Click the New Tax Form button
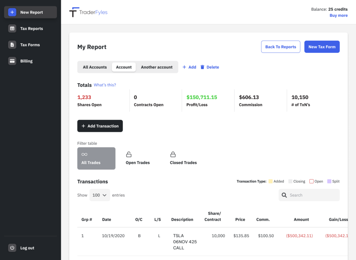 [322, 47]
